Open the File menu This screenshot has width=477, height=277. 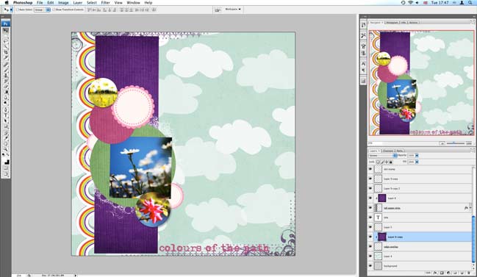coord(40,3)
